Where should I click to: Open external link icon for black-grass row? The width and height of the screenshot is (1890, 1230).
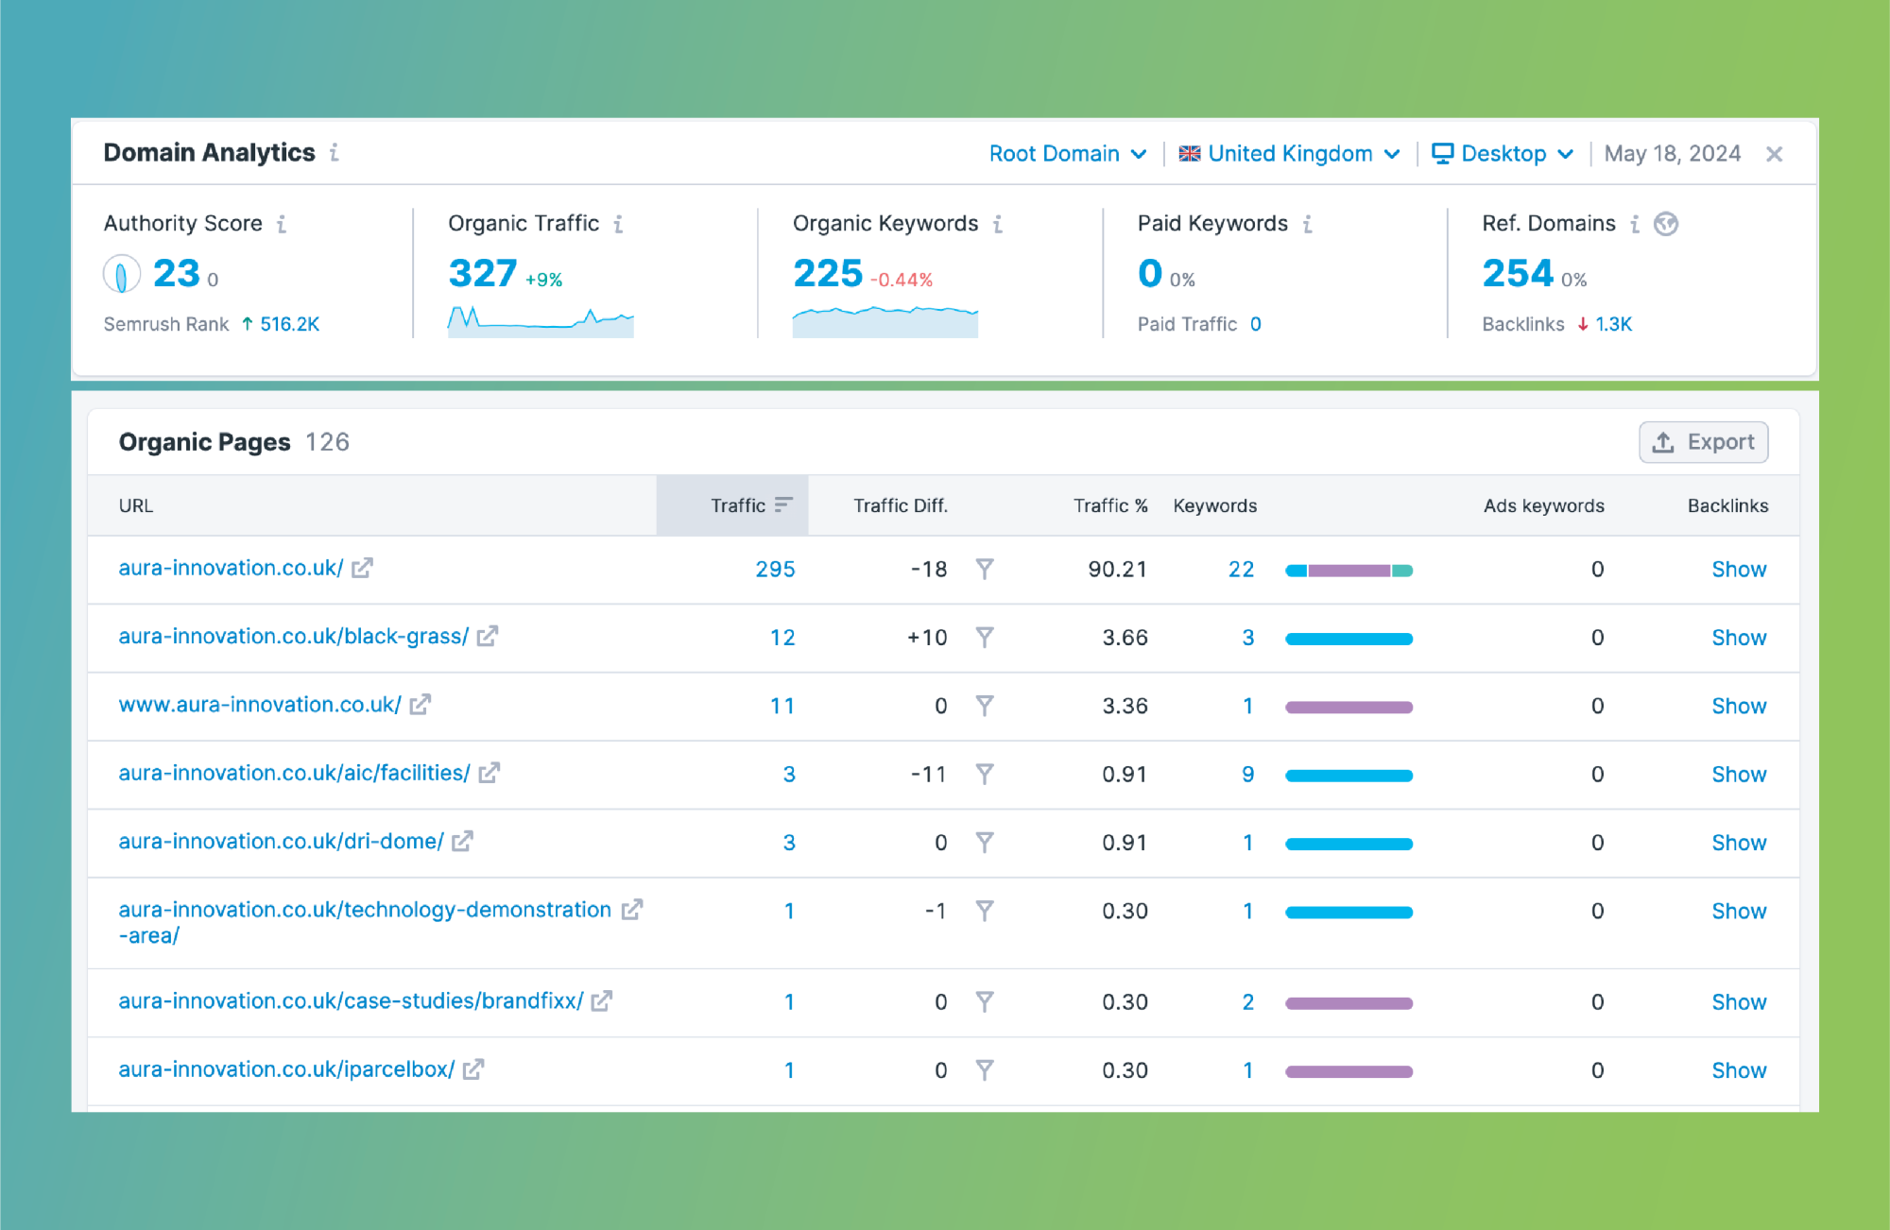click(x=488, y=637)
